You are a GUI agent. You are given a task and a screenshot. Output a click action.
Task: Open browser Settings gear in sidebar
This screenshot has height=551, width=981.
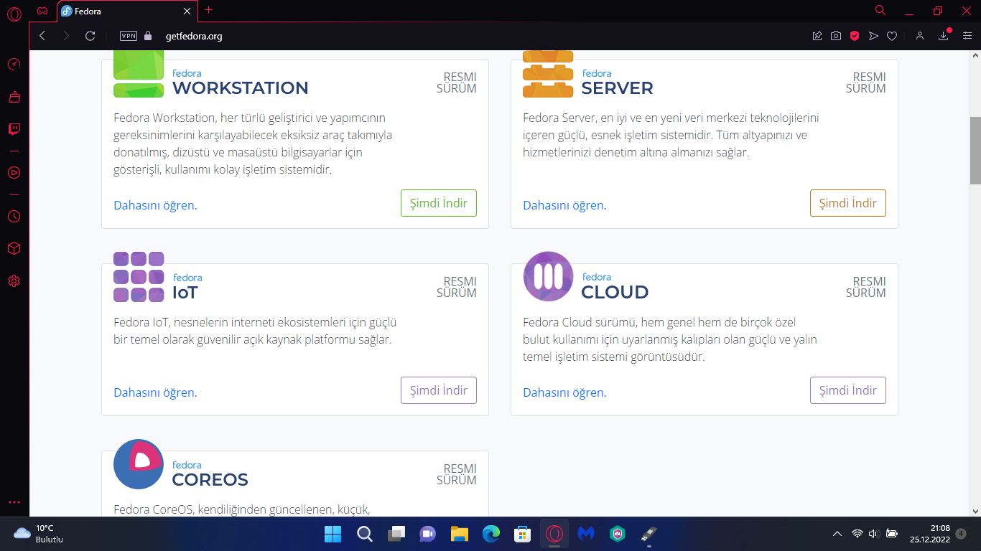coord(14,281)
